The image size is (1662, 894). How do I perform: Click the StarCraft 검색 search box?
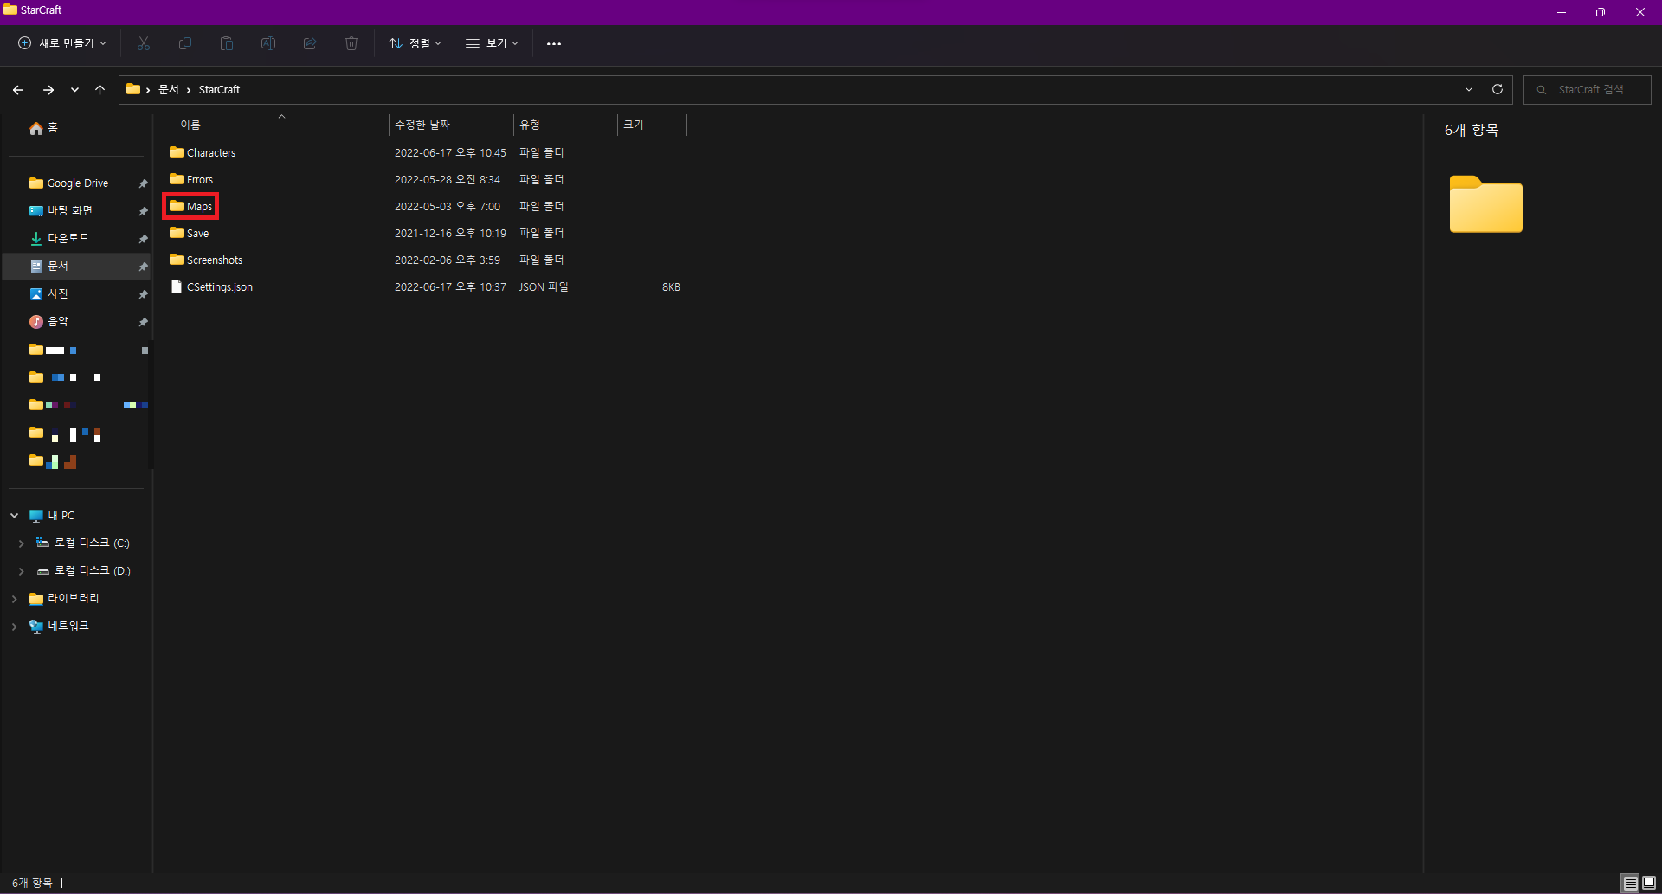[x=1588, y=89]
